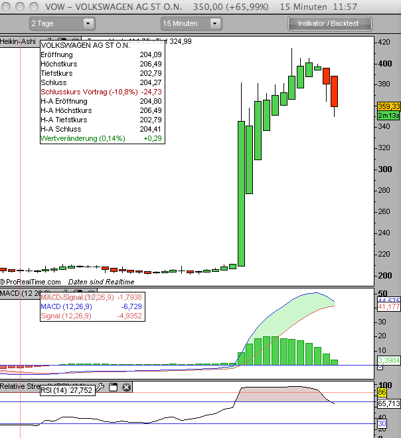
Task: Open the '15 Minuten' timeframe dropdown
Action: click(191, 23)
